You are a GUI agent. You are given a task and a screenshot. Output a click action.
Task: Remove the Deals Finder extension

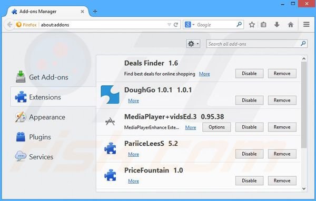pyautogui.click(x=282, y=74)
